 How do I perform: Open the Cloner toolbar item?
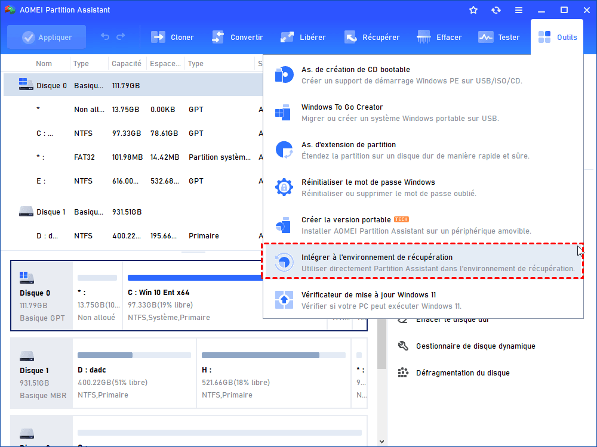coord(173,37)
